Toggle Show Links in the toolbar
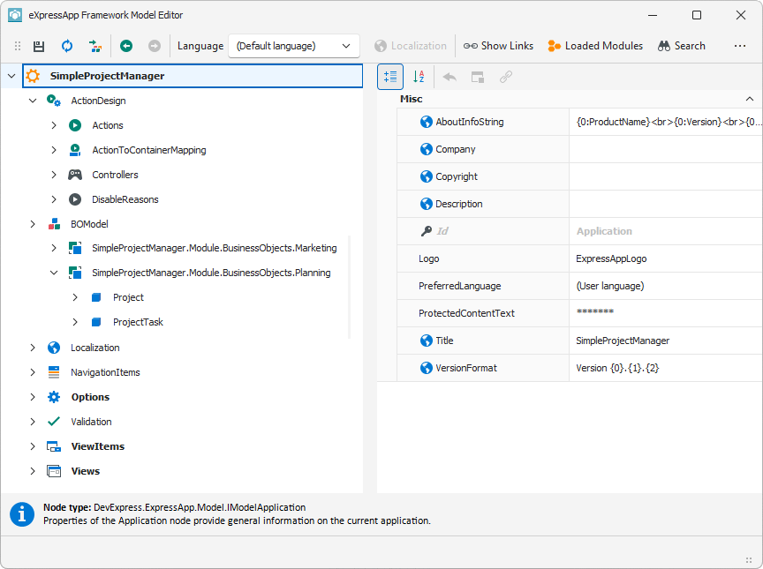The height and width of the screenshot is (569, 763). click(x=498, y=46)
